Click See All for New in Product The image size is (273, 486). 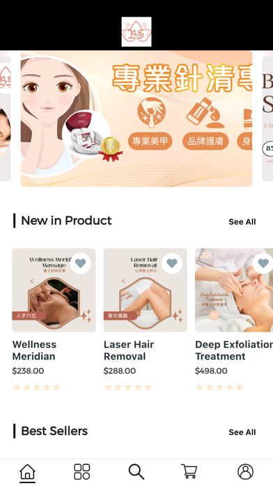(242, 222)
